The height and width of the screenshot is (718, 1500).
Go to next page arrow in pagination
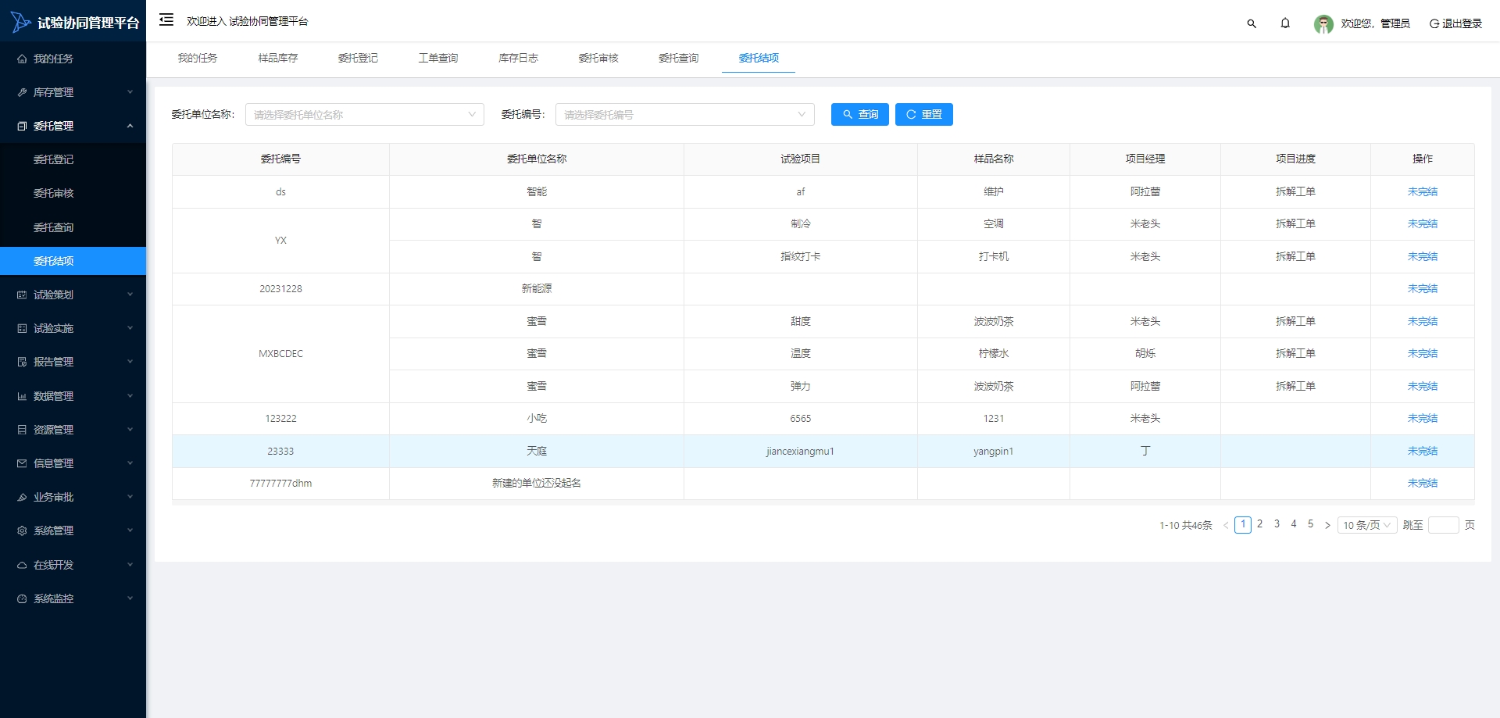pos(1327,526)
